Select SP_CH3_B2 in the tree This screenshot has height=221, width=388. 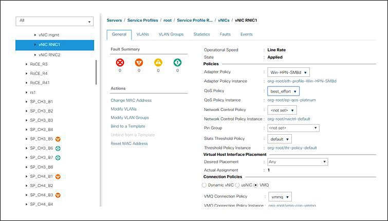click(x=41, y=111)
